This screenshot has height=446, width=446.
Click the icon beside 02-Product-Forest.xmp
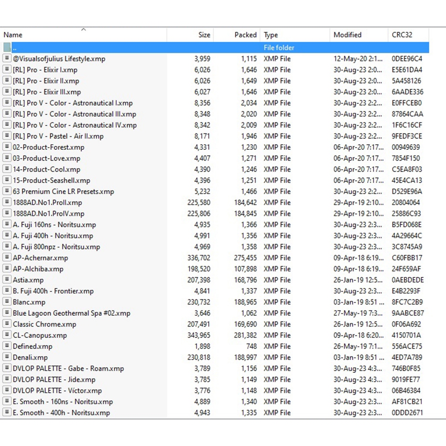point(7,147)
